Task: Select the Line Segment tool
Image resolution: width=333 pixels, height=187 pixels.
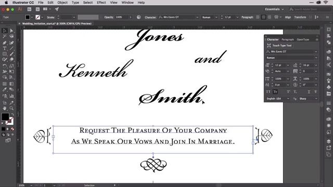Action: (x=11, y=48)
